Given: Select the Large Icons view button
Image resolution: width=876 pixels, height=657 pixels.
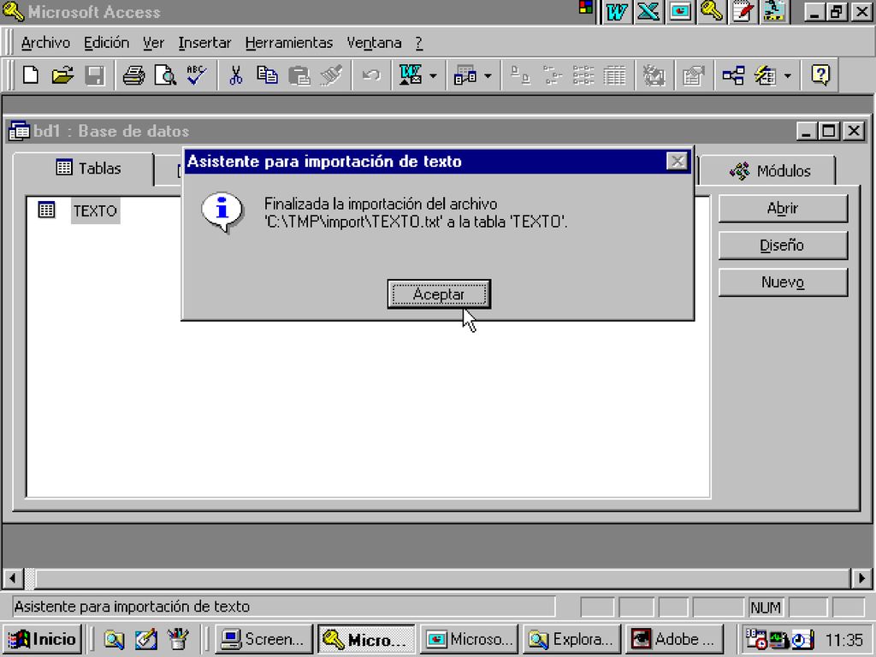Looking at the screenshot, I should [x=521, y=75].
